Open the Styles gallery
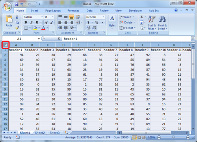Screen dimensions: 197x142 tap(112, 22)
